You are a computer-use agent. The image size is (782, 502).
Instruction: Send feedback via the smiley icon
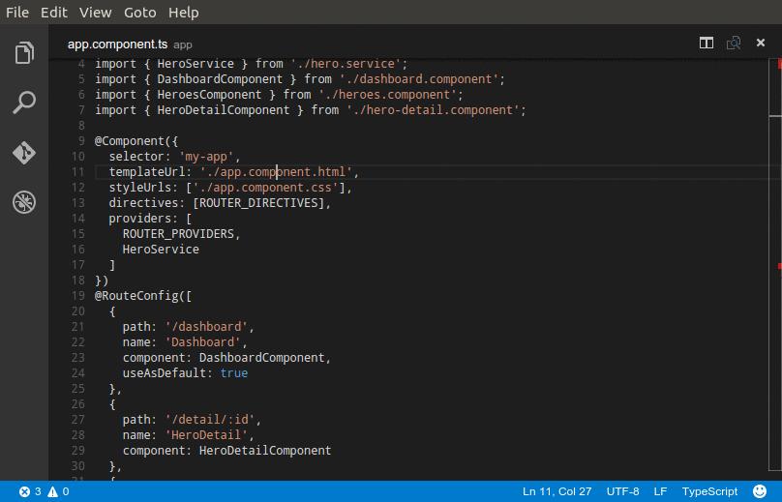[x=760, y=491]
